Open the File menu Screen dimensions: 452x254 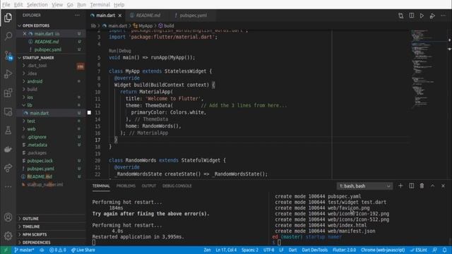coord(6,5)
